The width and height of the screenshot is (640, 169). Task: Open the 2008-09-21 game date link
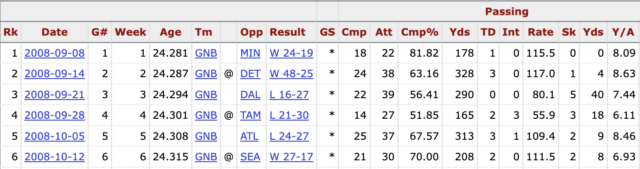(55, 95)
